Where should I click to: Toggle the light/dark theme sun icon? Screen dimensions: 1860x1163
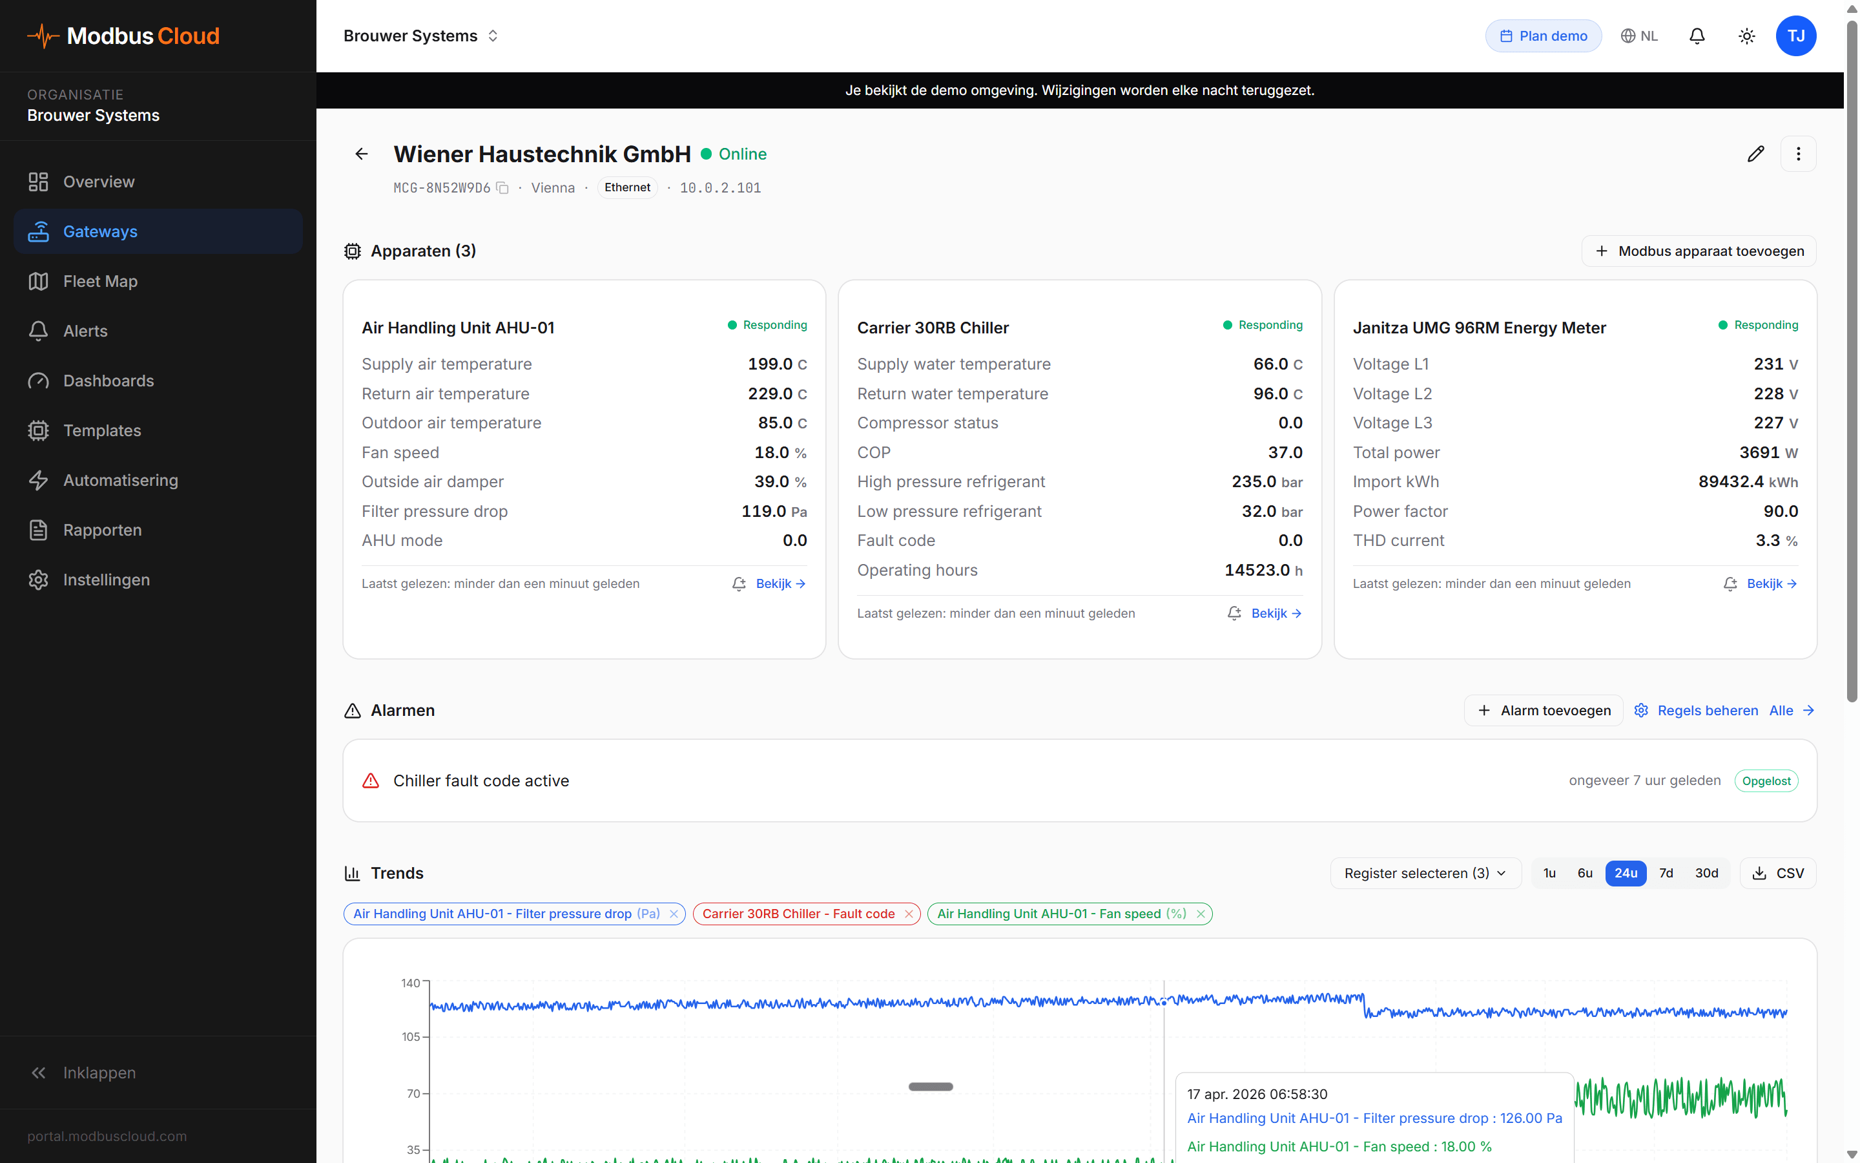pyautogui.click(x=1746, y=36)
